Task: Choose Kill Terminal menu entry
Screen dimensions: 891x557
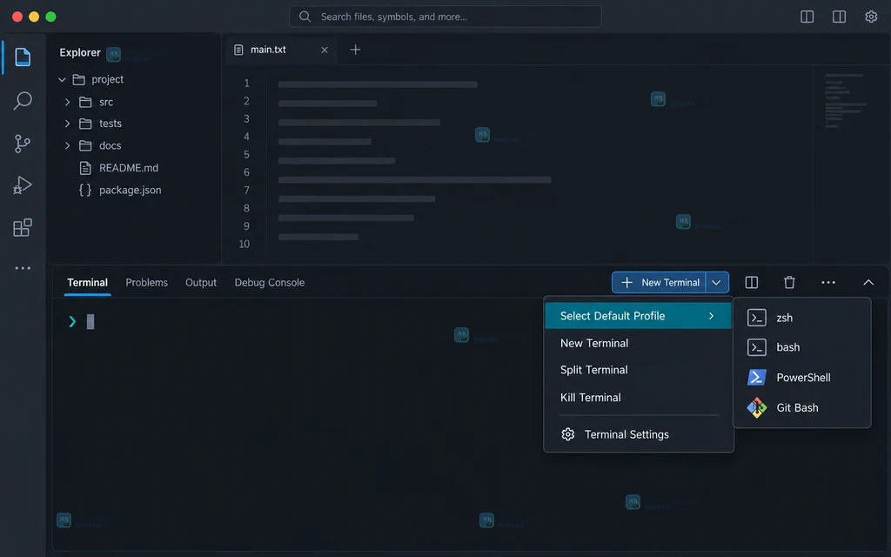Action: (638, 397)
